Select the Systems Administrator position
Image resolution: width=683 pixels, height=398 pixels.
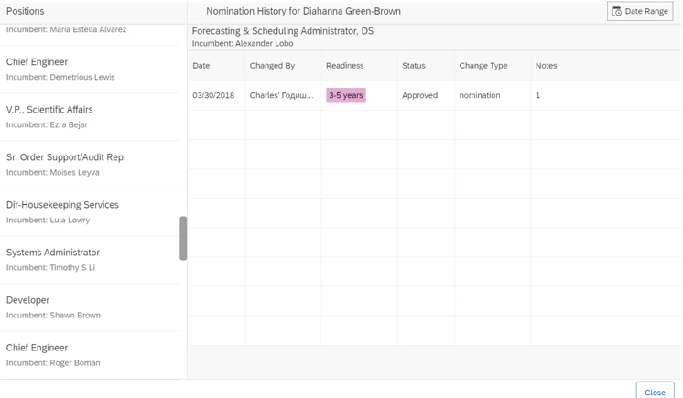[92, 260]
